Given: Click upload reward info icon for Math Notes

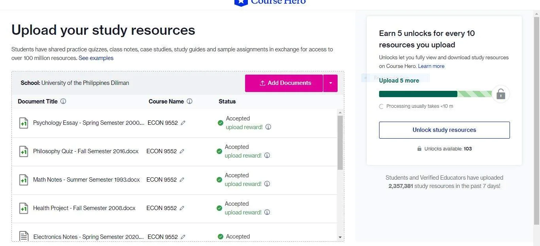Looking at the screenshot, I should (x=267, y=184).
